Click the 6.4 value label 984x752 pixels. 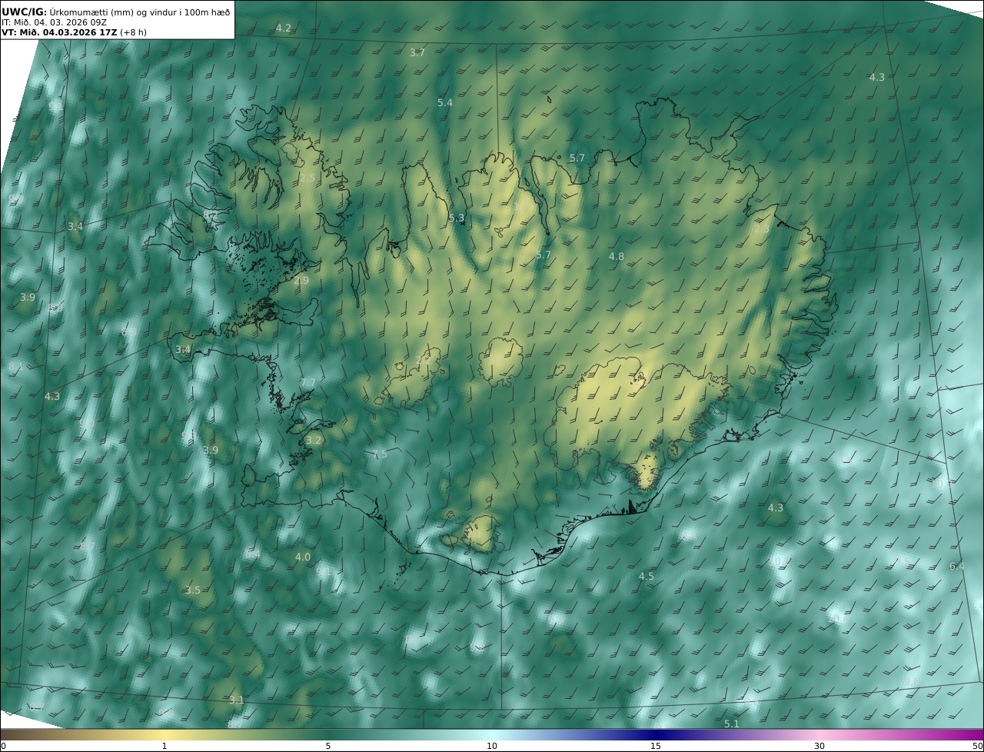957,566
